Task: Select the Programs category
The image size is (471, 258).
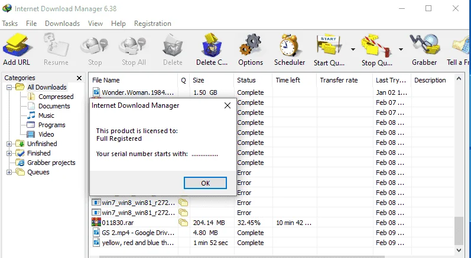Action: coord(51,125)
